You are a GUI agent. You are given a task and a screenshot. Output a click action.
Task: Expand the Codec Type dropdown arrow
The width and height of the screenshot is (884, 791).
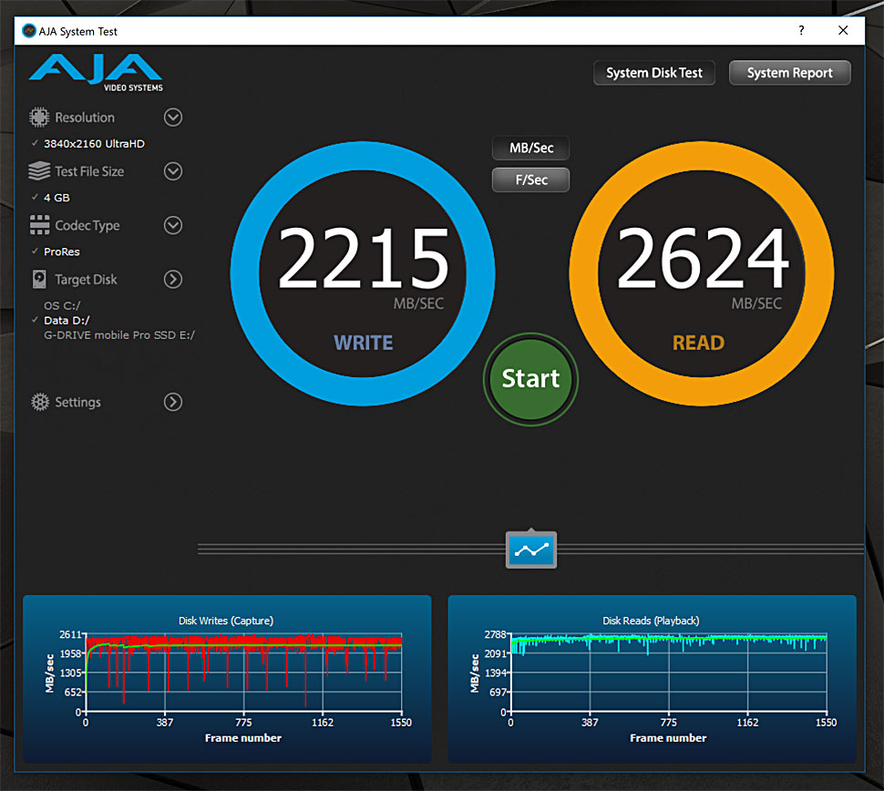pos(173,225)
